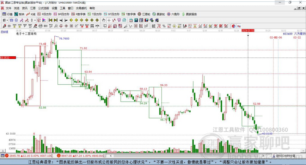Jump to first bar with skip-start arrow

(50, 20)
